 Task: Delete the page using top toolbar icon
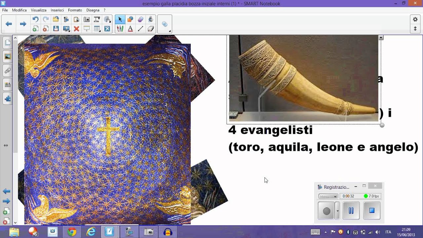coord(46,29)
